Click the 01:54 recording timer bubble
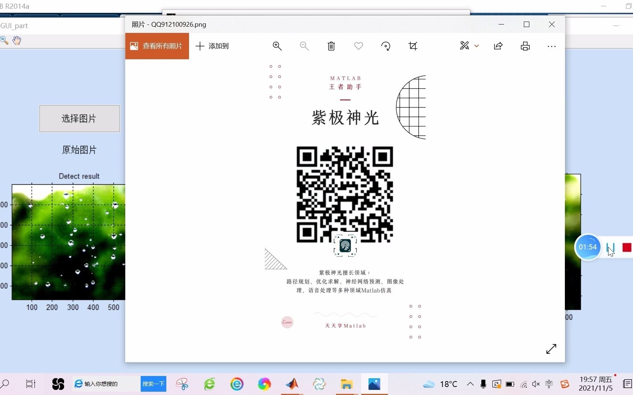Screen dimensions: 633x395 588,247
